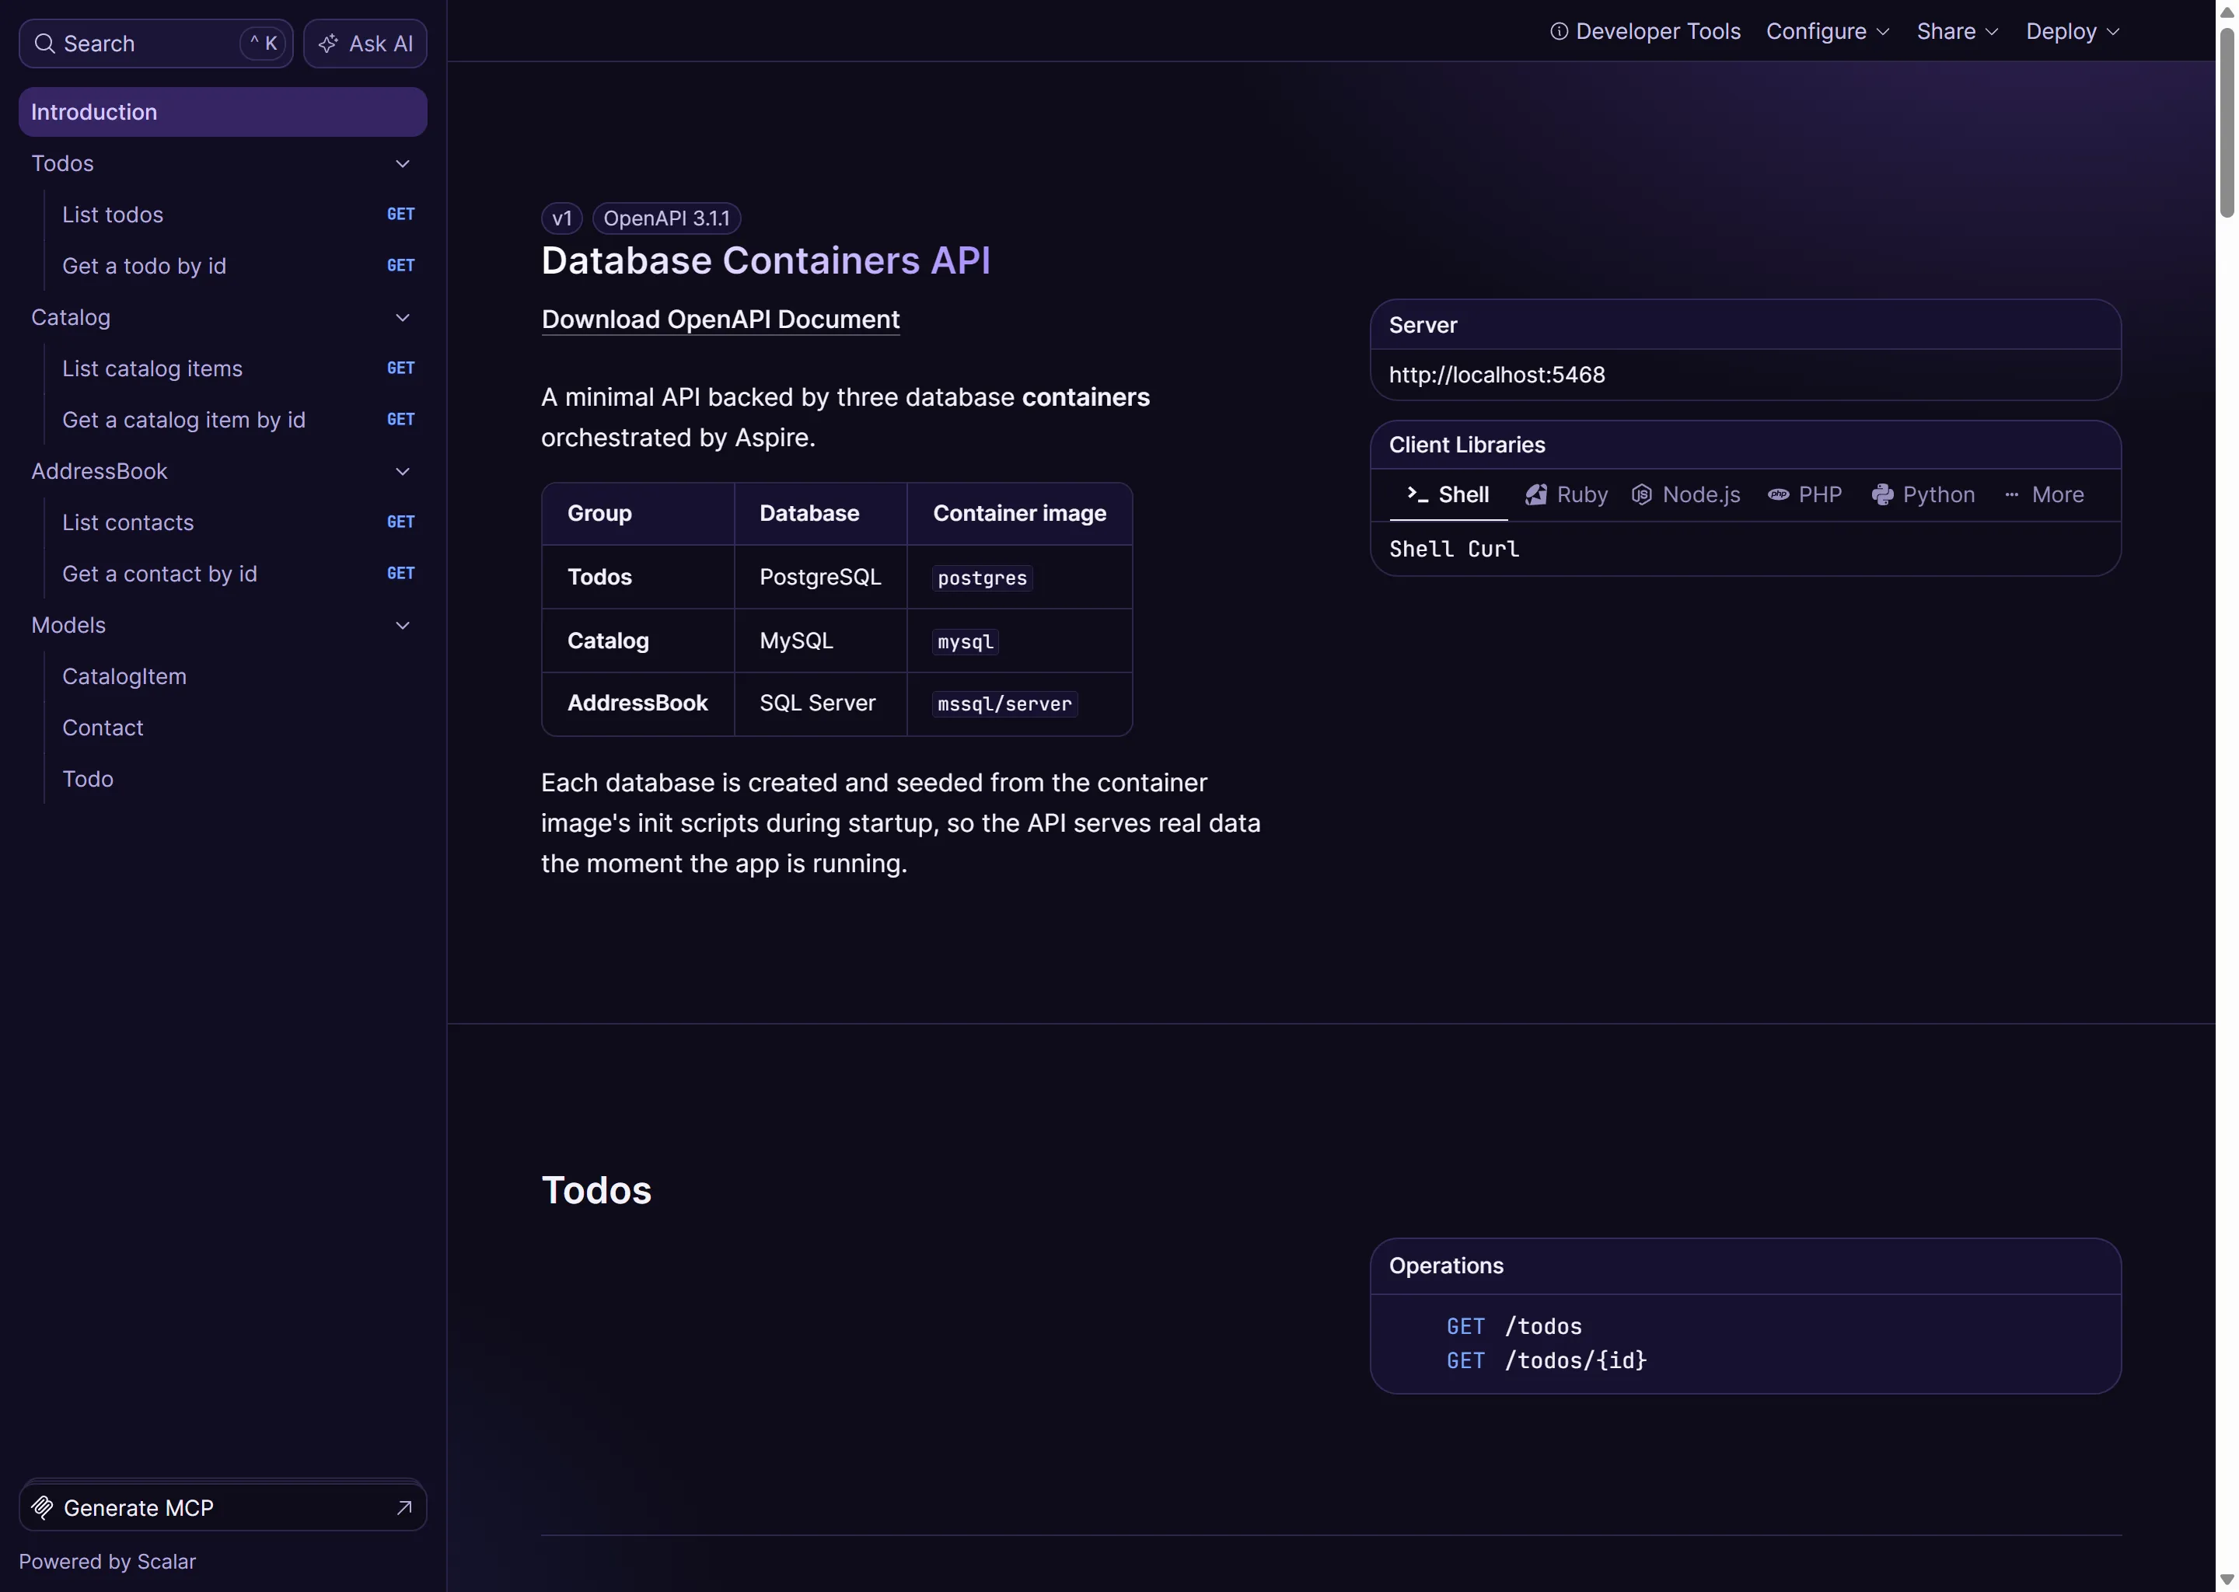Click the Developer Tools info icon
Image resolution: width=2239 pixels, height=1592 pixels.
(1559, 31)
